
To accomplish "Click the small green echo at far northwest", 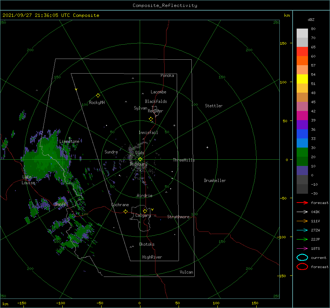I will pos(22,115).
